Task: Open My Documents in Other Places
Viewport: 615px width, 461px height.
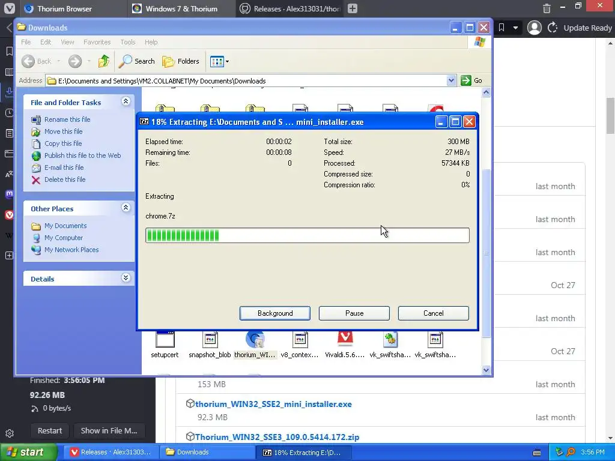Action: (65, 226)
